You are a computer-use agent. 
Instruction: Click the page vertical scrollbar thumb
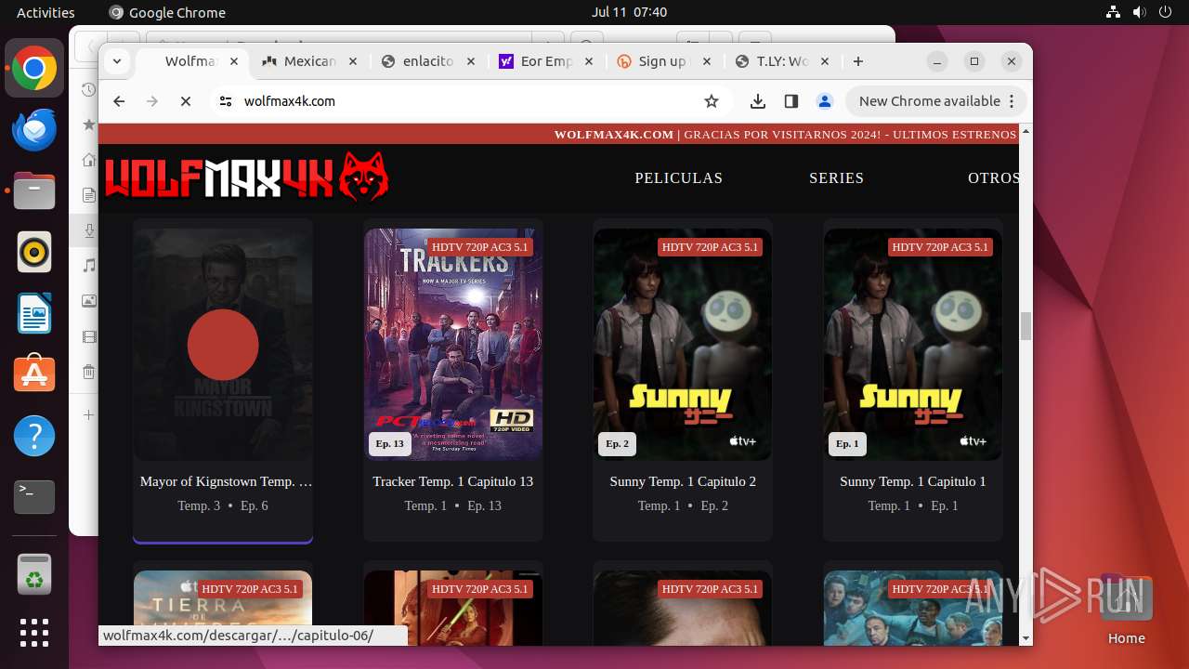(1026, 327)
